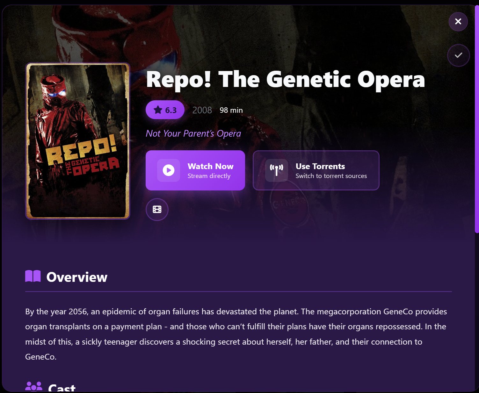Click the Cast people icon
This screenshot has width=479, height=393.
(x=34, y=386)
